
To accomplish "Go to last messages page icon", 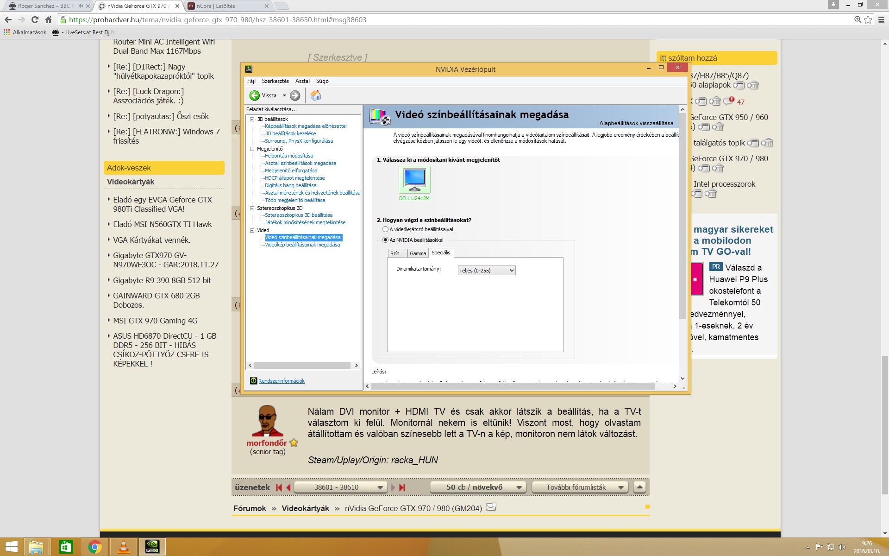I will [402, 487].
